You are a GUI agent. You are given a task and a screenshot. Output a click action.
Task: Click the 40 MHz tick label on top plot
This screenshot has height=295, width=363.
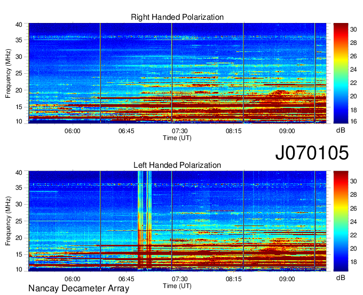pos(19,25)
